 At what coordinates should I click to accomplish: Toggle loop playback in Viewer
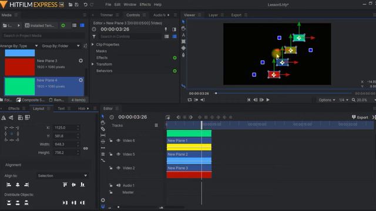pyautogui.click(x=190, y=100)
